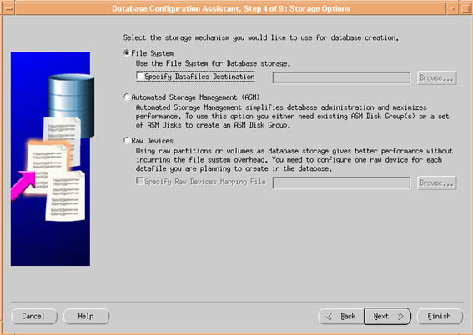Click the maximize square icon in title bar
This screenshot has height=335, width=473.
point(465,9)
